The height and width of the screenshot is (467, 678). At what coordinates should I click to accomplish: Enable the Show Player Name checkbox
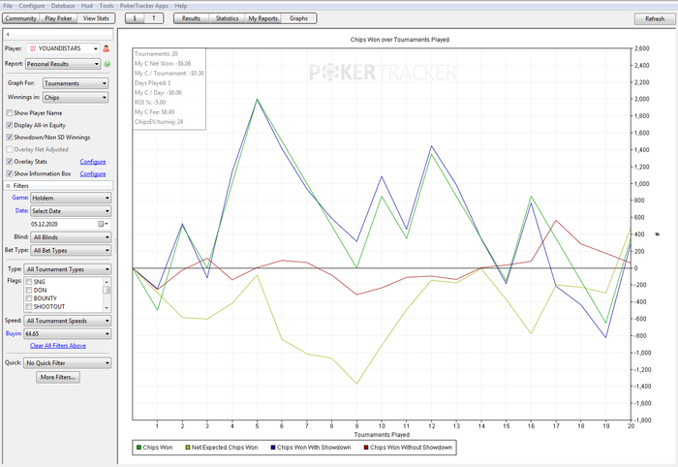tap(10, 113)
